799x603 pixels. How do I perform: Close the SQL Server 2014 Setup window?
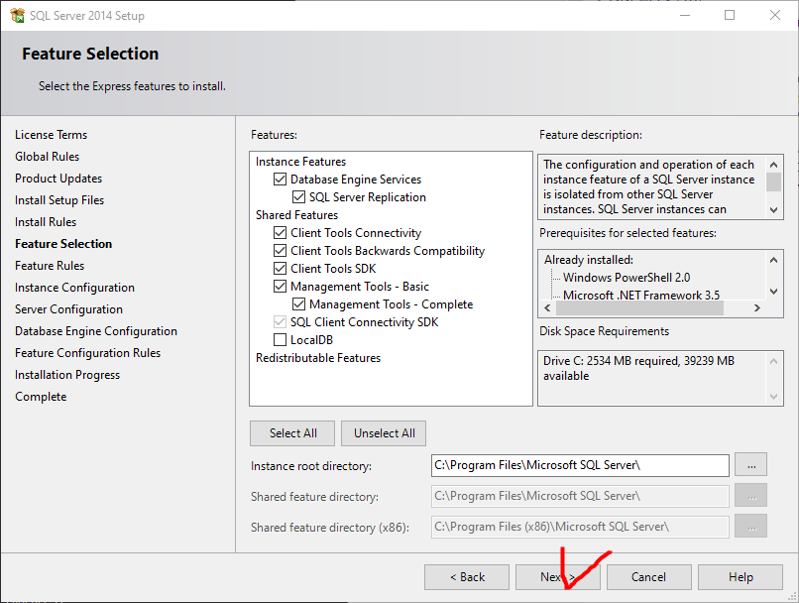click(775, 15)
